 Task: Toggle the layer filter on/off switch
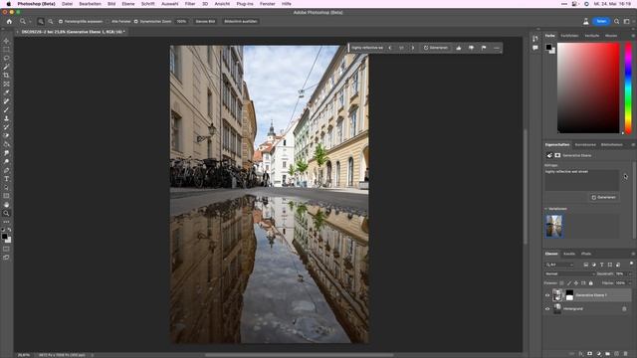(631, 264)
